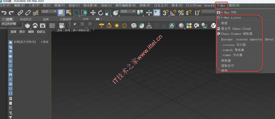This screenshot has height=119, width=275.
Task: Click the Use Pivot Point Center icon
Action: tap(141, 13)
